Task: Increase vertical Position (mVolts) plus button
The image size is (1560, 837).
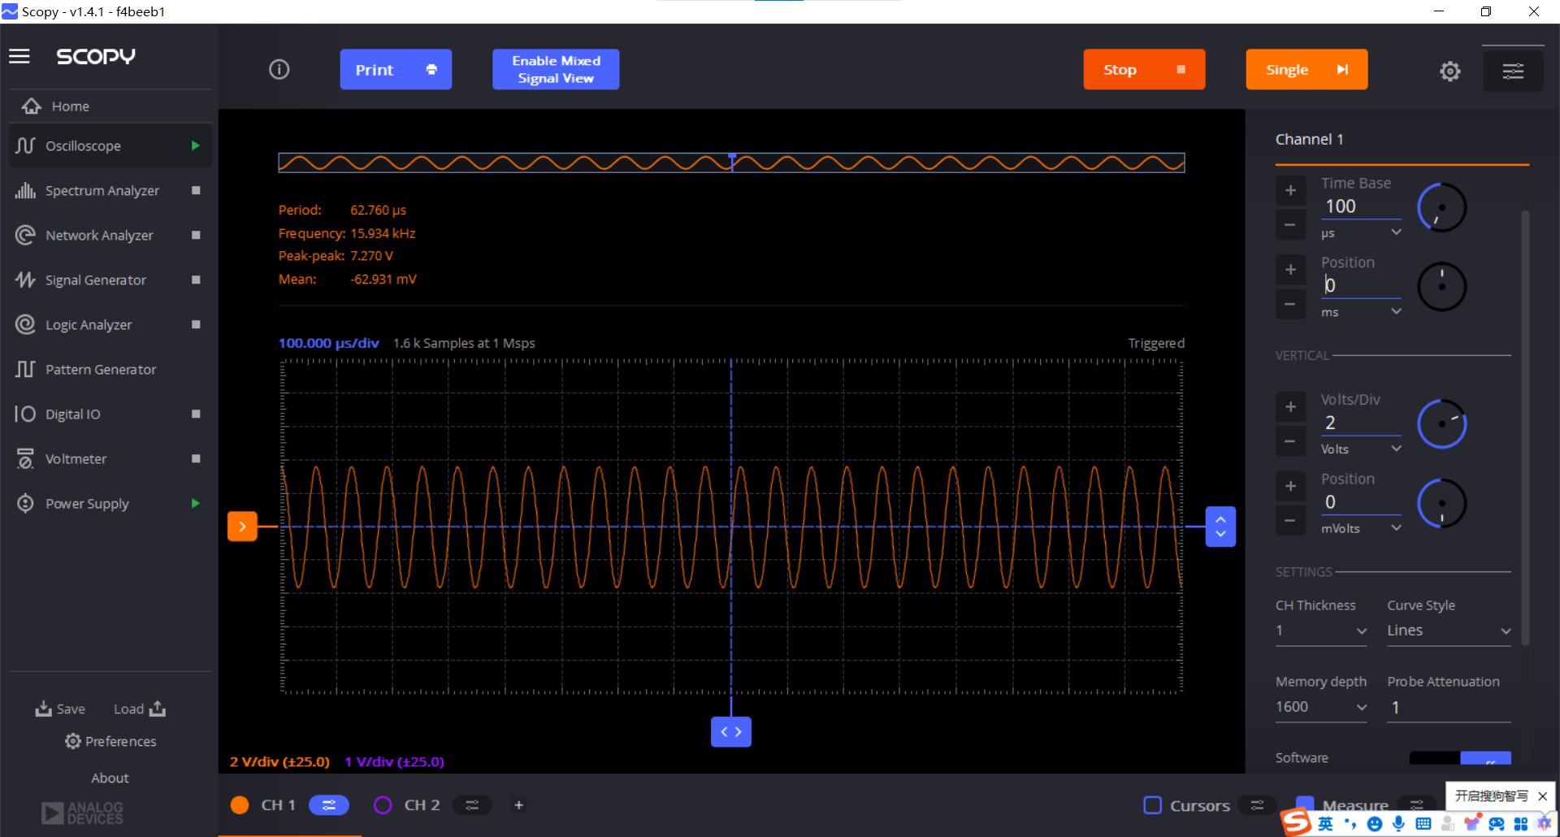Action: [1290, 486]
